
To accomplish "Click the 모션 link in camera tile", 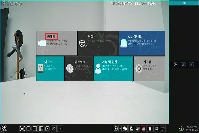I will tap(60, 44).
